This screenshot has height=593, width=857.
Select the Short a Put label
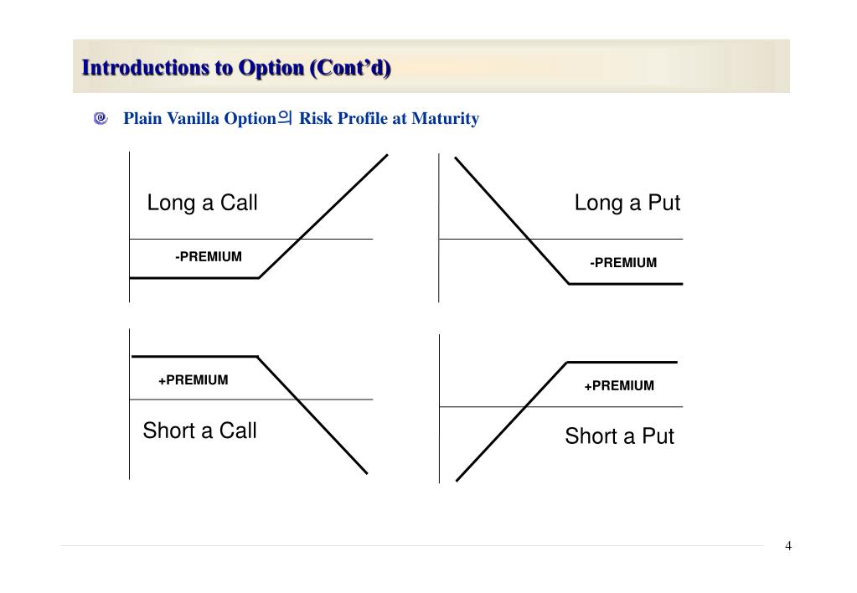pyautogui.click(x=619, y=436)
